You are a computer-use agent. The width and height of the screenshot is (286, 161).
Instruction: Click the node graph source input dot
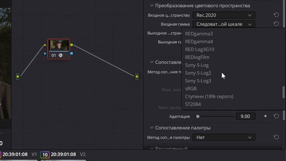[x=17, y=76]
